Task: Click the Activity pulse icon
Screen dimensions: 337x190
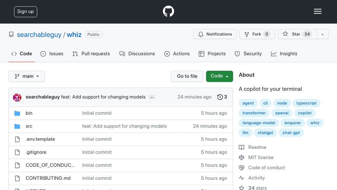Action: pyautogui.click(x=242, y=178)
